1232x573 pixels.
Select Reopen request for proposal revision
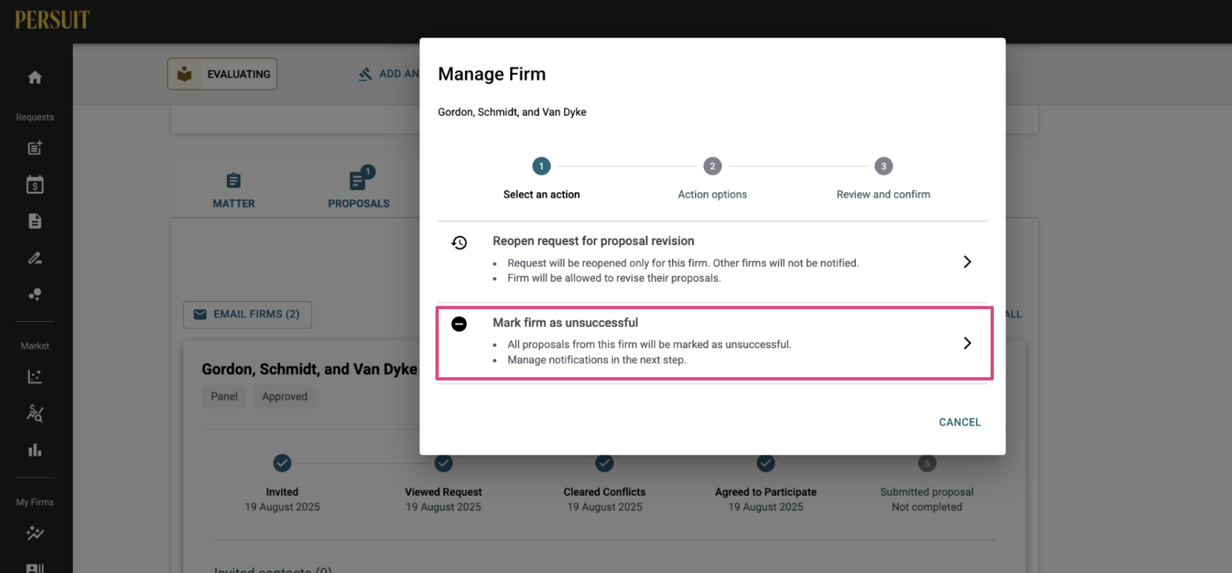713,262
